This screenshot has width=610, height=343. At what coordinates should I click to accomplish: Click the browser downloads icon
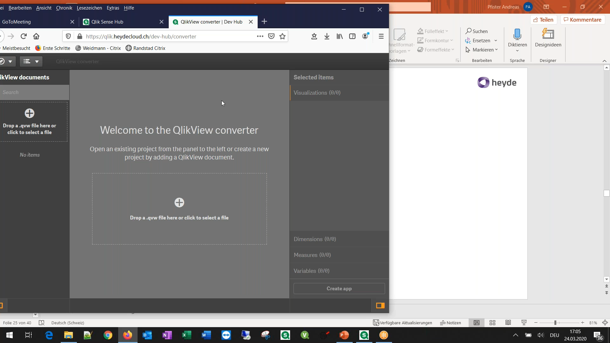(x=327, y=37)
